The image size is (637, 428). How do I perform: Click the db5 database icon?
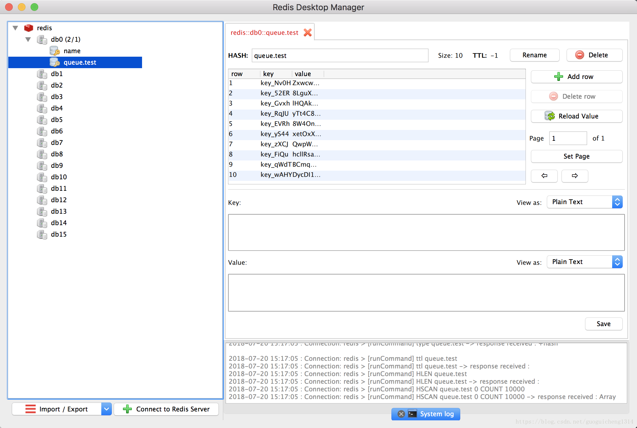coord(42,120)
